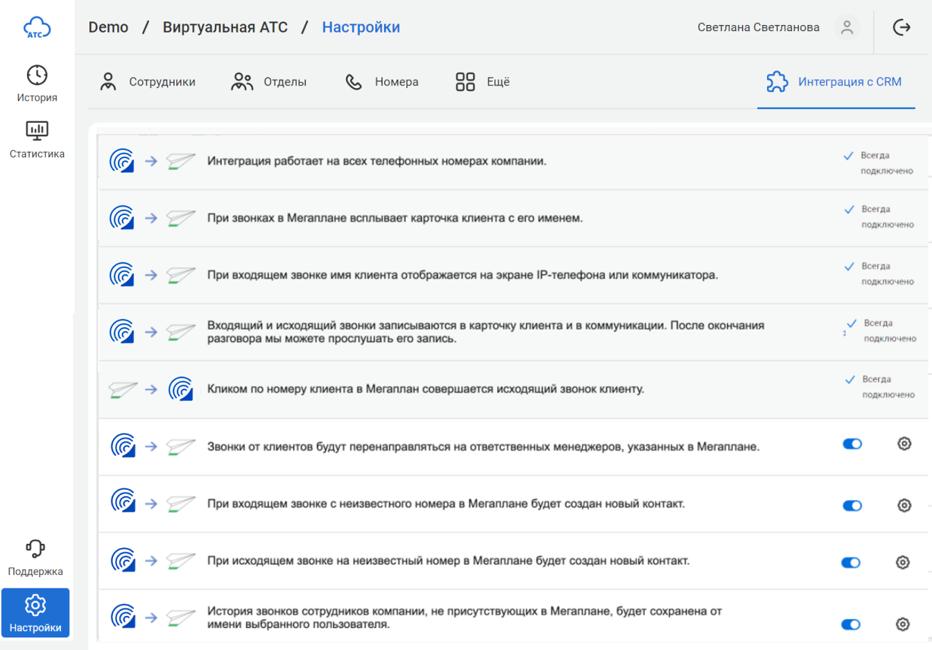Click the Сотрудники person icon
The image size is (932, 650).
pyautogui.click(x=108, y=82)
